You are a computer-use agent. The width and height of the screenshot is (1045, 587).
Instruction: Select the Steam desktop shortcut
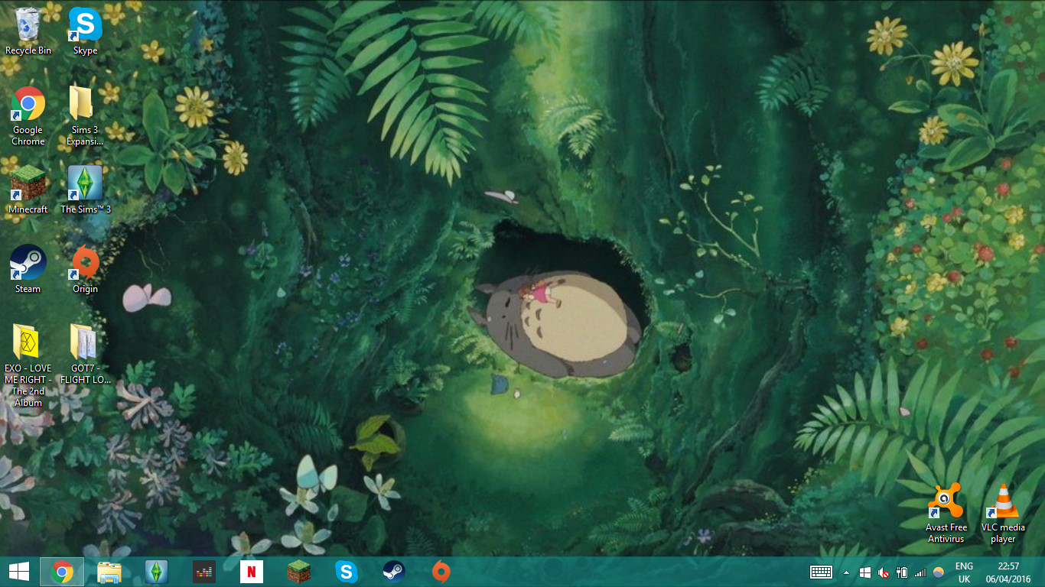click(x=28, y=269)
